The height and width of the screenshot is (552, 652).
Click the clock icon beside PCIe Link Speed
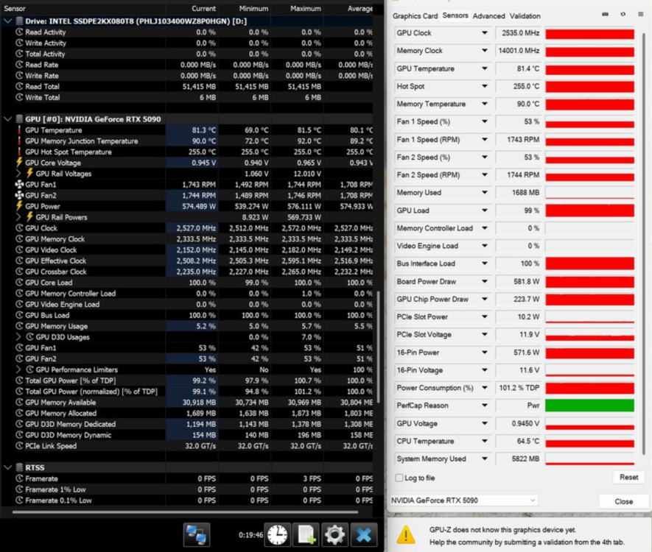[19, 446]
